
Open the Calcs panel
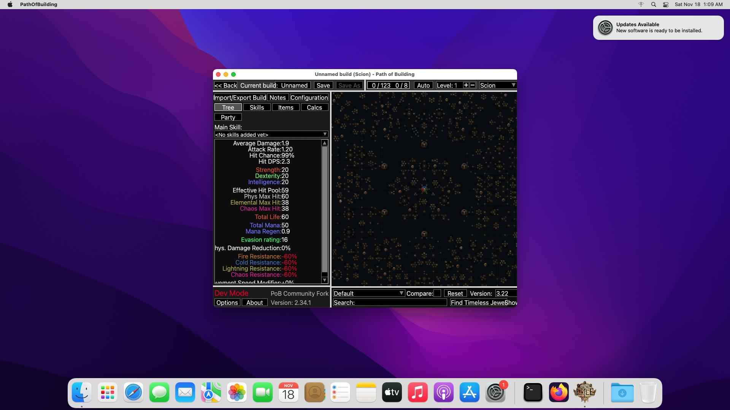[314, 107]
